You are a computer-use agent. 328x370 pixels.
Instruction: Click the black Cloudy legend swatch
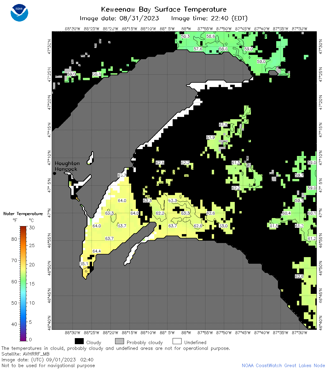79,341
